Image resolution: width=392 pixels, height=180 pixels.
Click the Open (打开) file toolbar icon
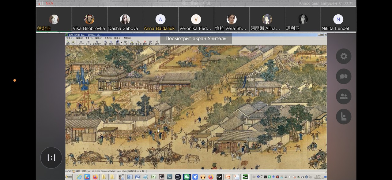click(x=73, y=42)
